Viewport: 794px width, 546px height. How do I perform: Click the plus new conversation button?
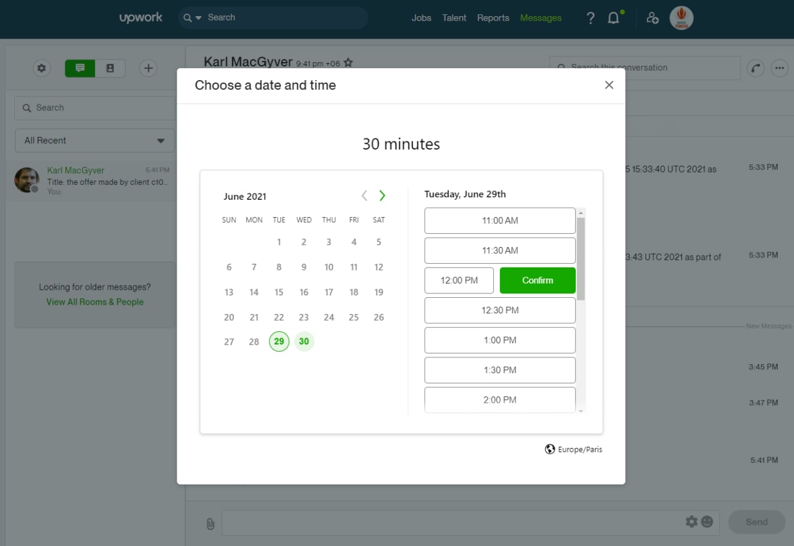pyautogui.click(x=148, y=68)
